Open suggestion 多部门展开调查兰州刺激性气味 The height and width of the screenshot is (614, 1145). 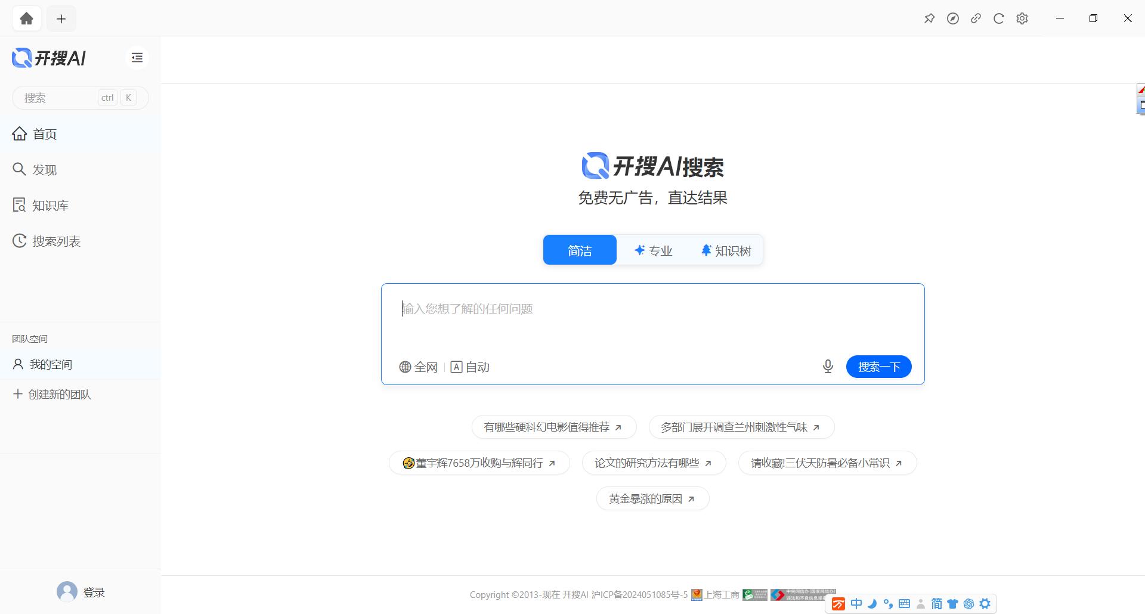pyautogui.click(x=741, y=427)
